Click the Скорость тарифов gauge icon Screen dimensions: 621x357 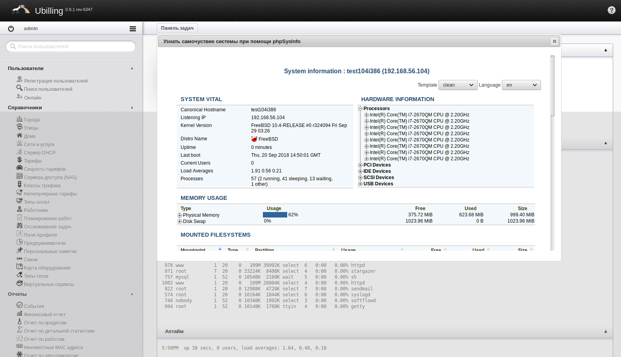click(20, 168)
